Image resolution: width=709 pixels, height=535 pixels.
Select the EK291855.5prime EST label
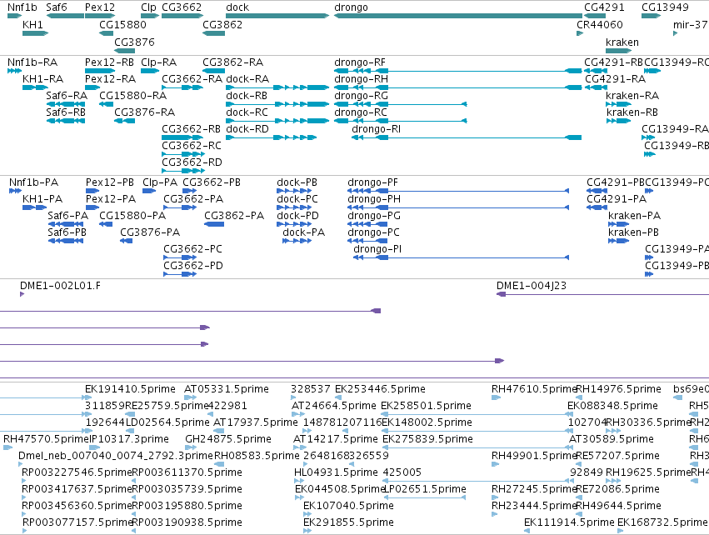(348, 522)
